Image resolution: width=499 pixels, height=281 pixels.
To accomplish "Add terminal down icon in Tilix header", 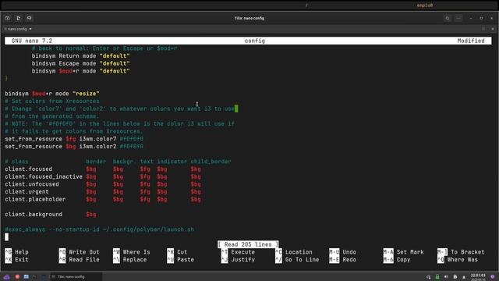I will coord(30,18).
